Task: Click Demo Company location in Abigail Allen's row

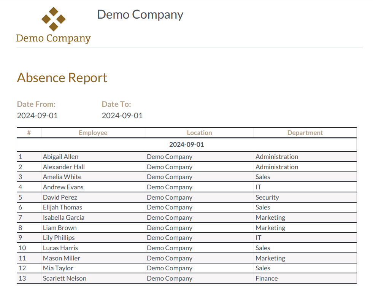Action: click(x=170, y=157)
